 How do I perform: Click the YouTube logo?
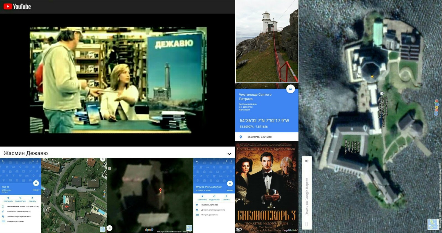click(17, 6)
